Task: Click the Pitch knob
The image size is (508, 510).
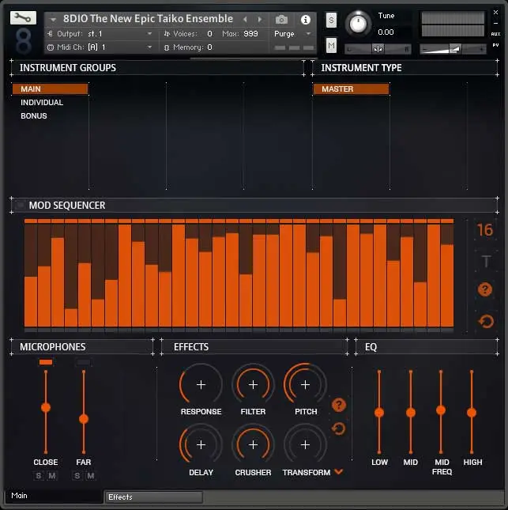Action: click(305, 384)
